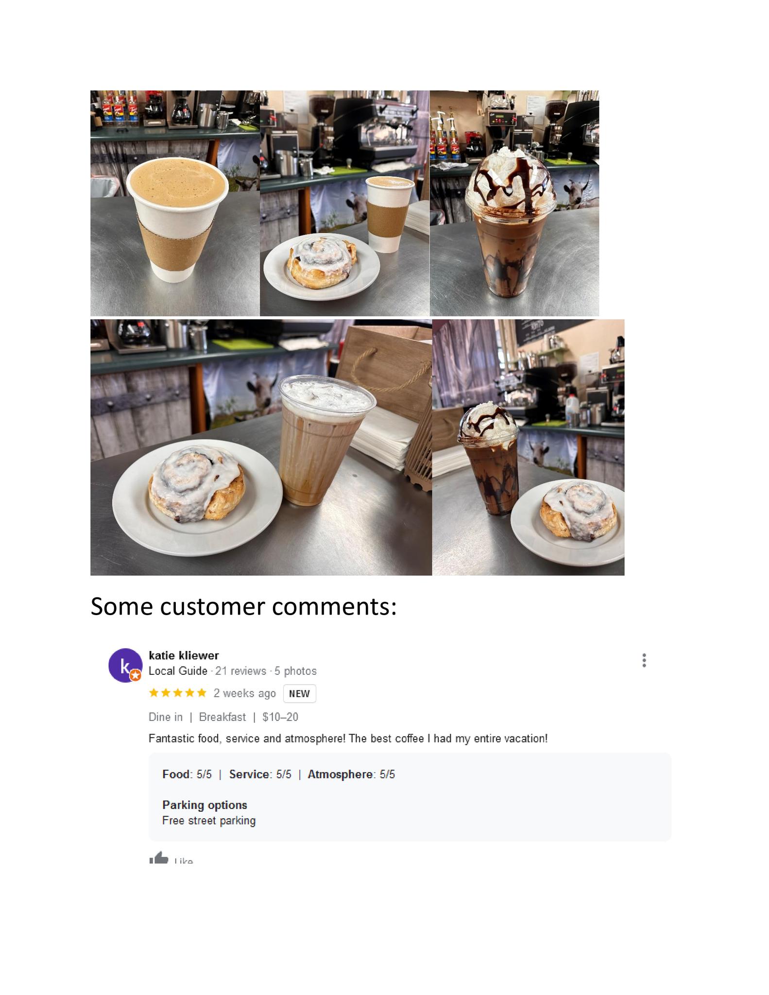
Task: Click the Dine in Breakfast price line
Action: pos(223,717)
